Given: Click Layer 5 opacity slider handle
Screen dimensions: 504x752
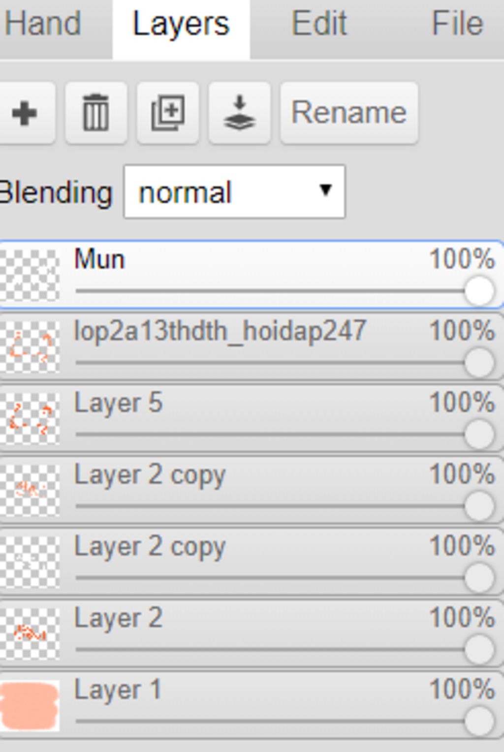Looking at the screenshot, I should 479,434.
